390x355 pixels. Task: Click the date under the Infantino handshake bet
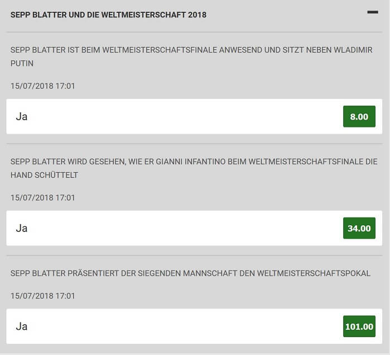click(x=42, y=197)
